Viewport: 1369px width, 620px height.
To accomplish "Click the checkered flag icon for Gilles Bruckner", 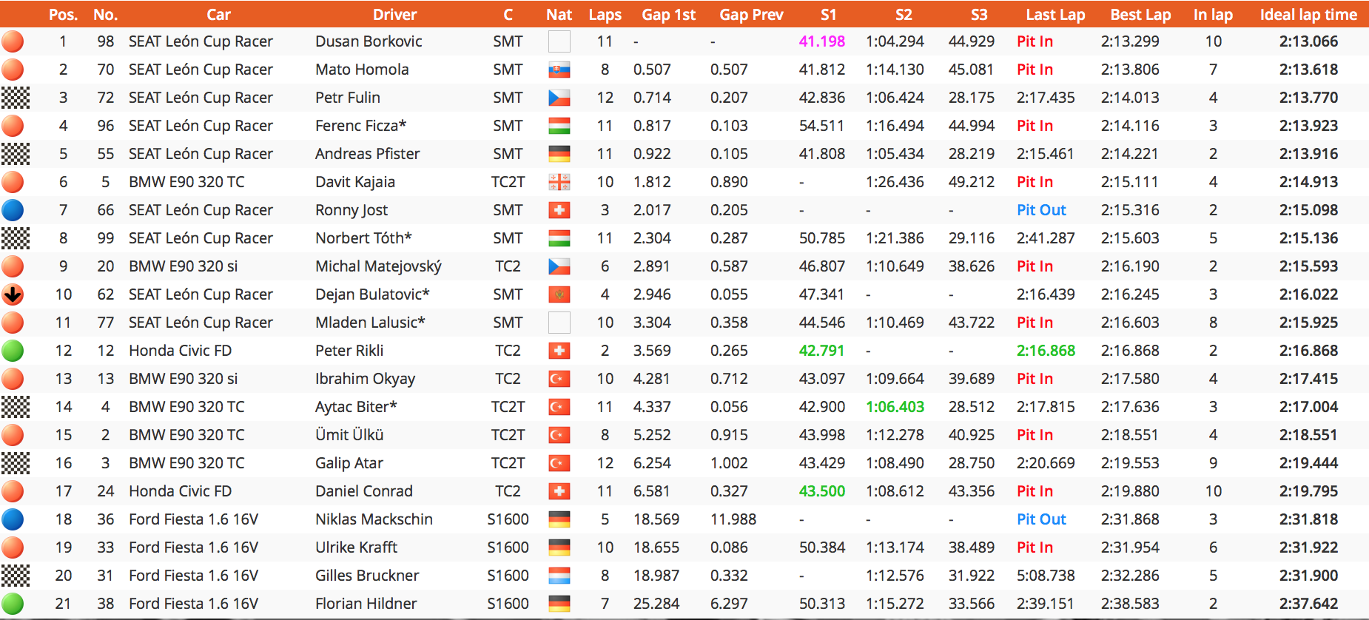I will pyautogui.click(x=16, y=576).
